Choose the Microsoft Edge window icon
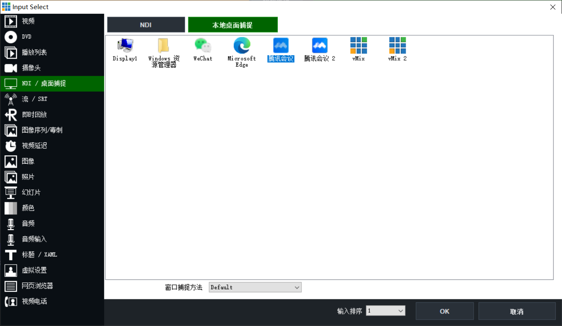Screen dimensions: 562x326 click(242, 45)
